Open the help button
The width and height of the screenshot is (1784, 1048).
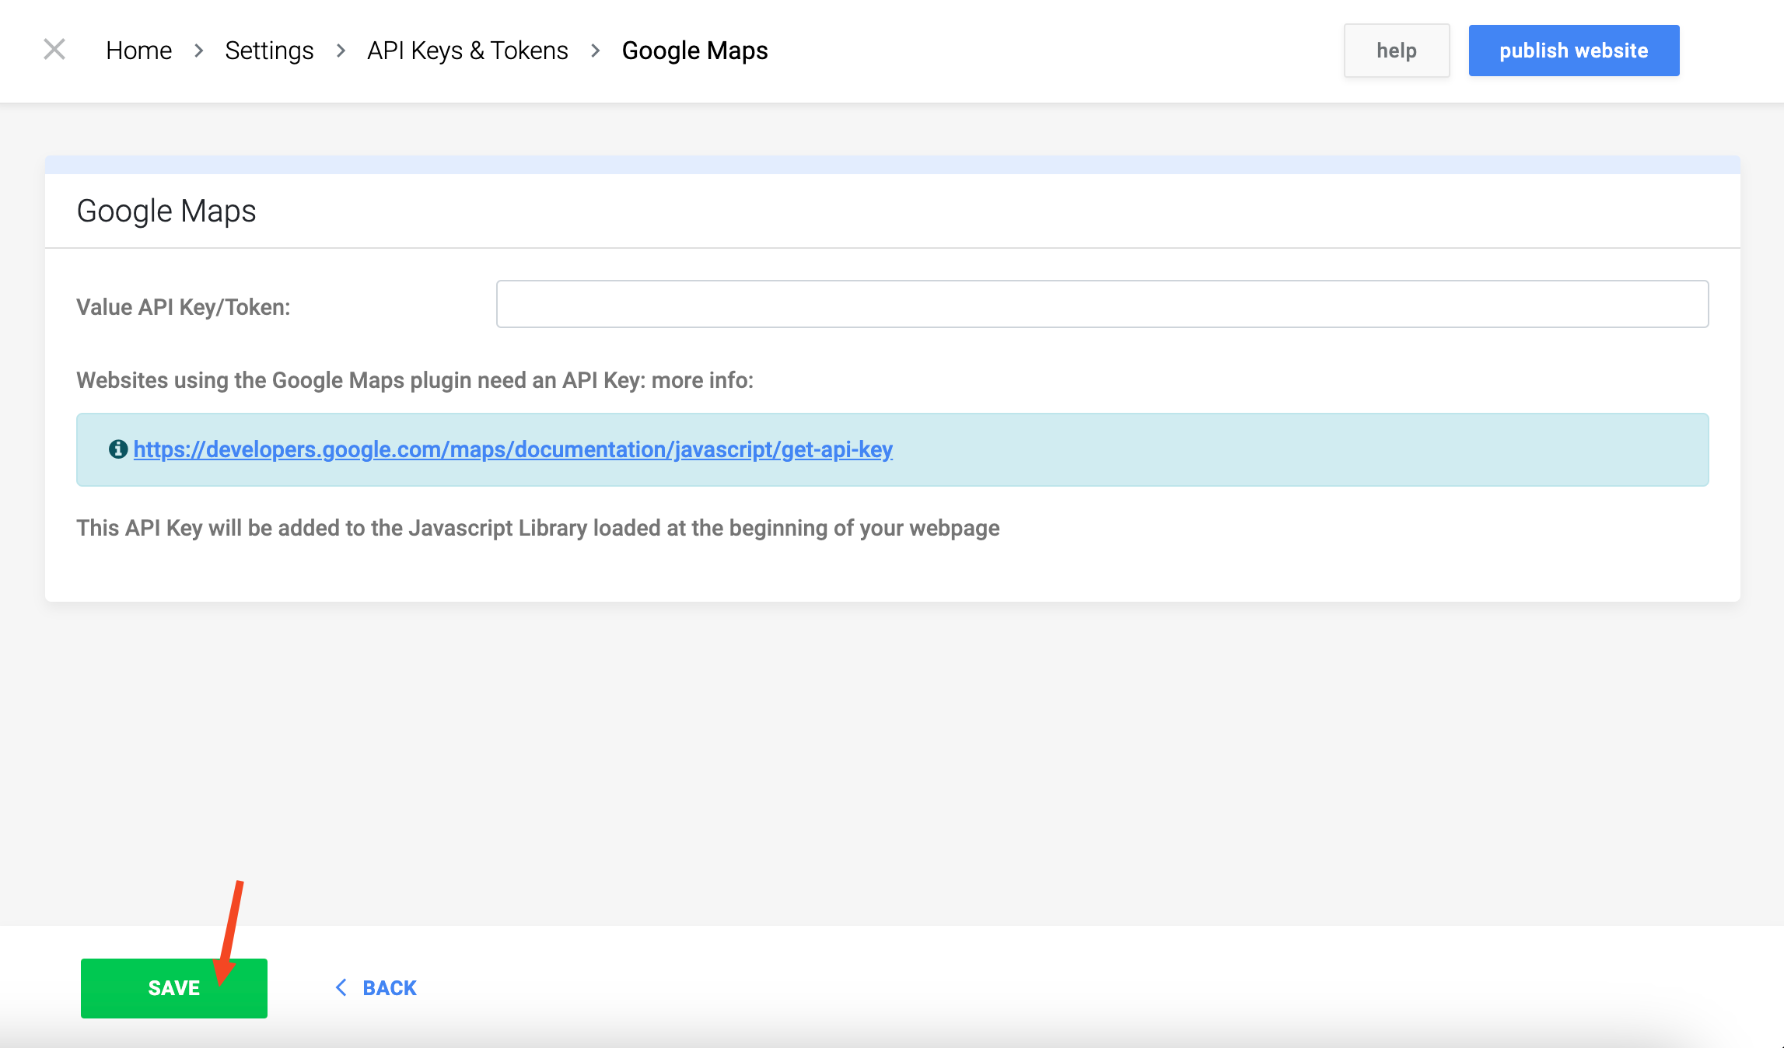tap(1397, 51)
